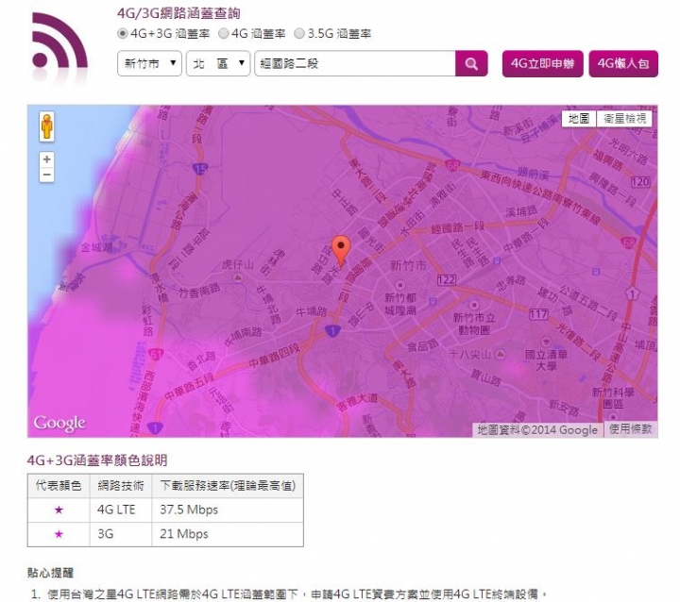Click the 4G懶人包 button
Image resolution: width=680 pixels, height=602 pixels.
623,64
